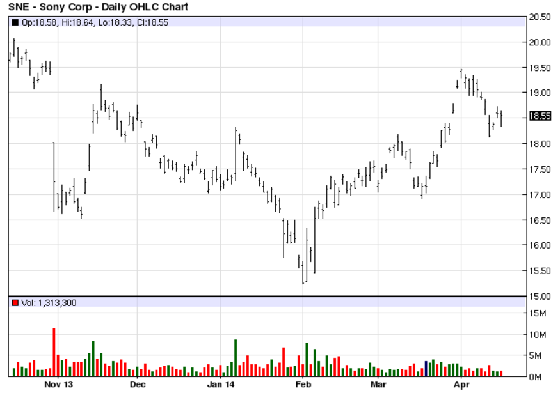
Task: Click the tallest red volume bar in November
Action: [x=54, y=352]
